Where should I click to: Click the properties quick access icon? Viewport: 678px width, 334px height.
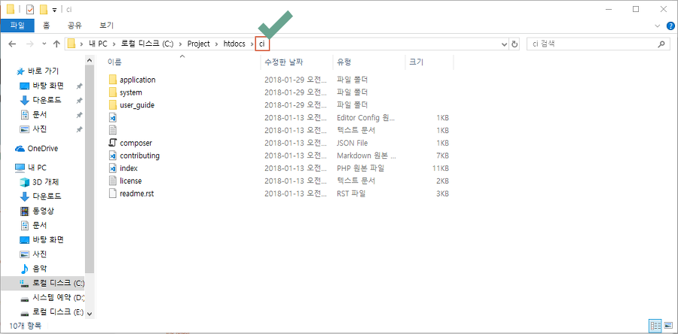30,9
